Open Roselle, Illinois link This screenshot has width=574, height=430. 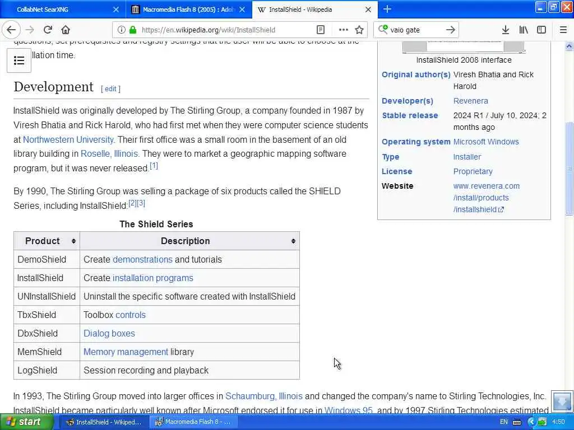point(109,154)
